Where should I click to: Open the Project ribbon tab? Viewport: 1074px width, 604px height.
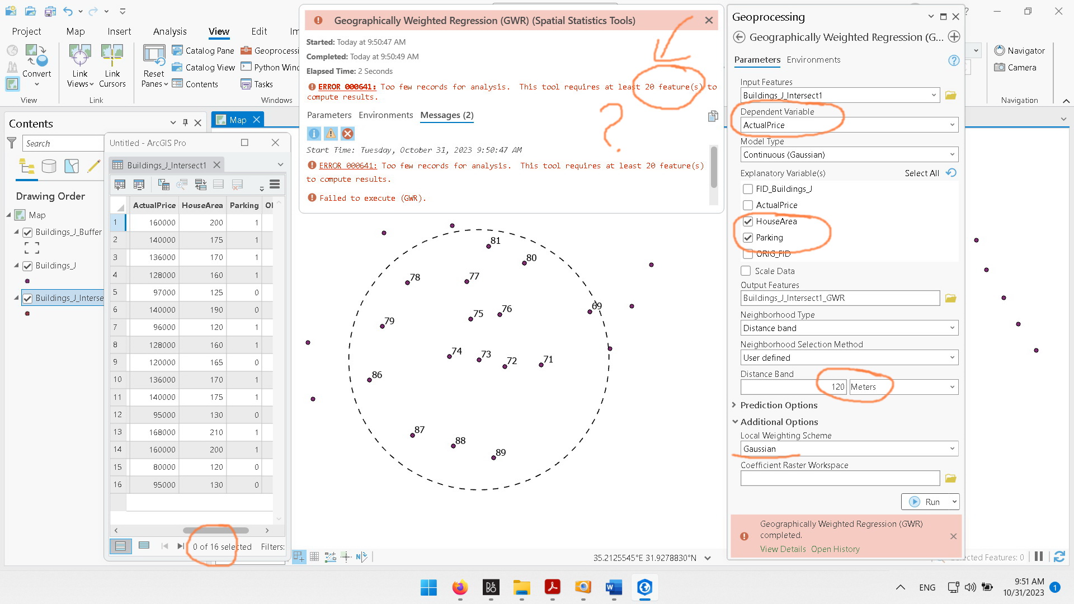coord(26,31)
